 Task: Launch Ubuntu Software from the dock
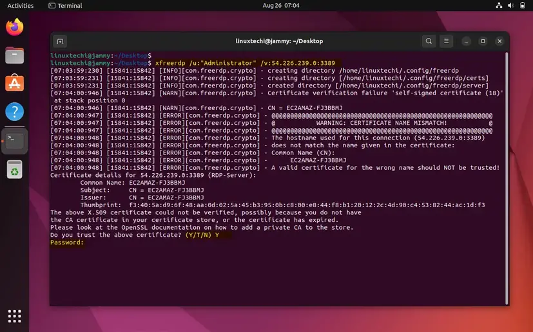14,83
